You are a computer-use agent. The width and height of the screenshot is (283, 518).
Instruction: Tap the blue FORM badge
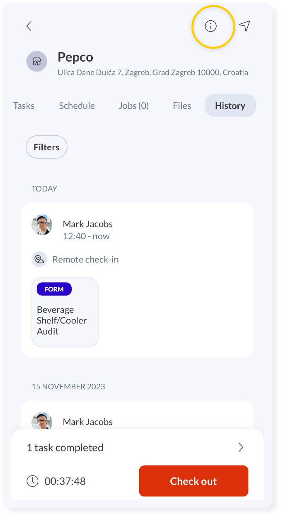click(54, 289)
